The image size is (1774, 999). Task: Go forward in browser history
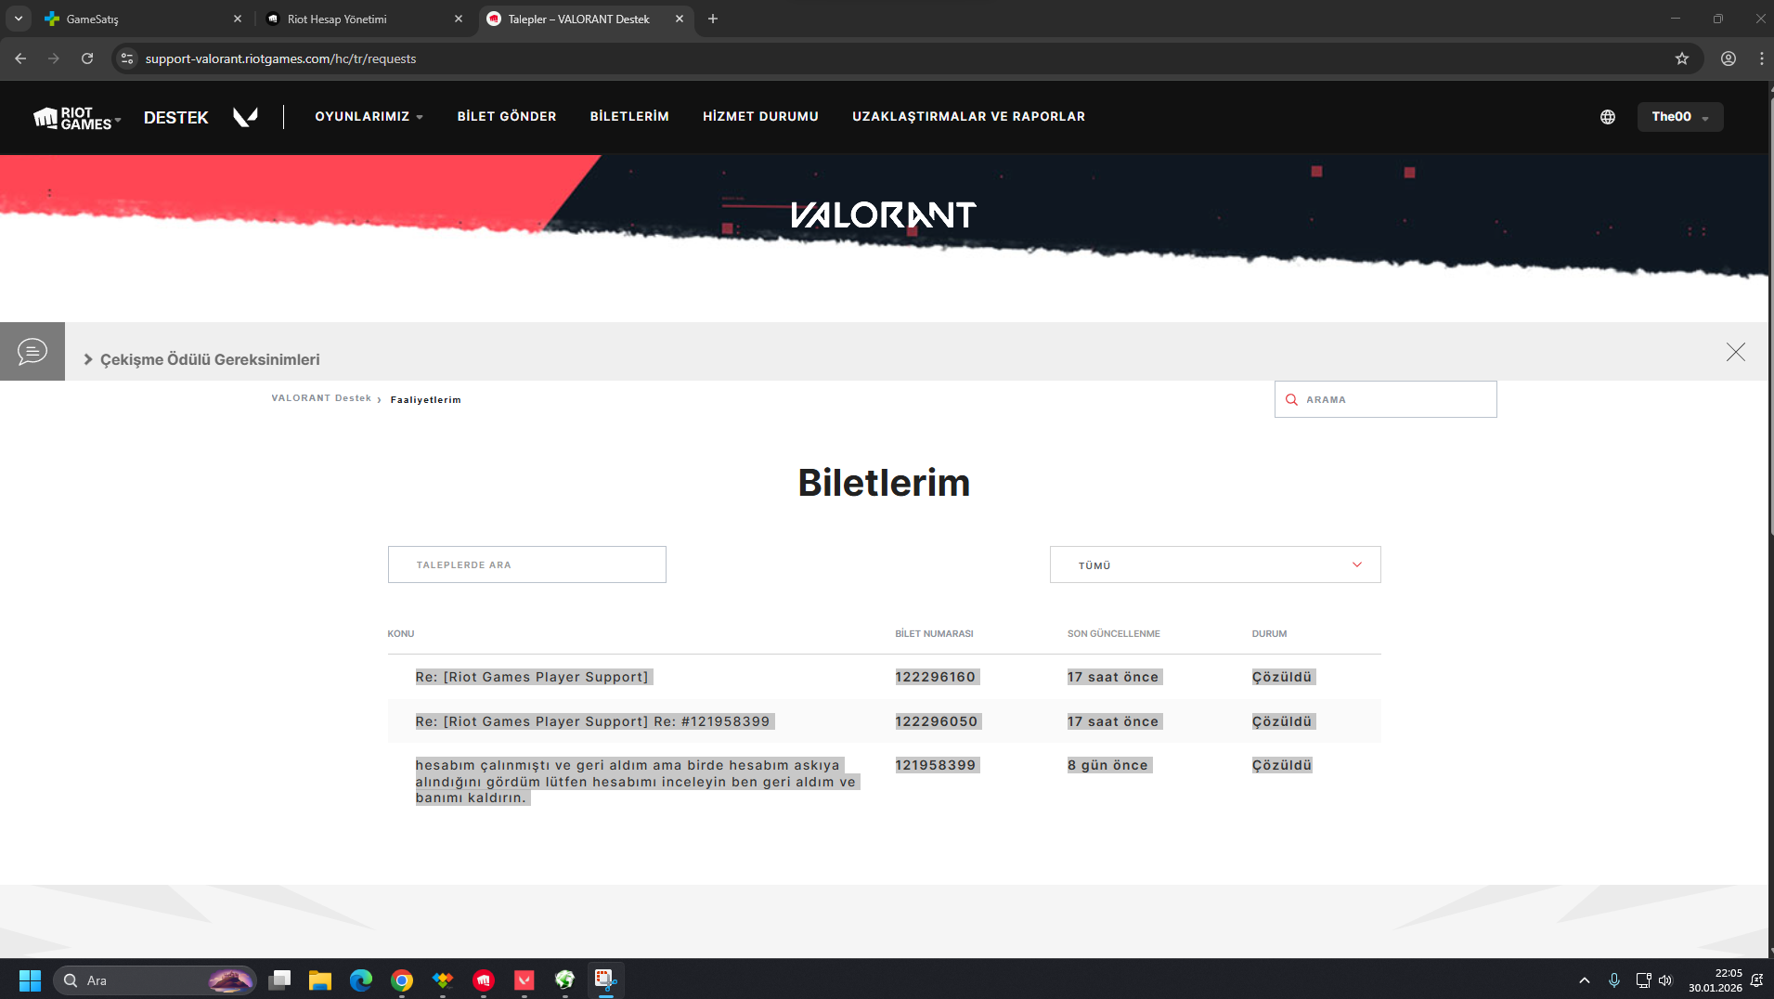(x=54, y=58)
